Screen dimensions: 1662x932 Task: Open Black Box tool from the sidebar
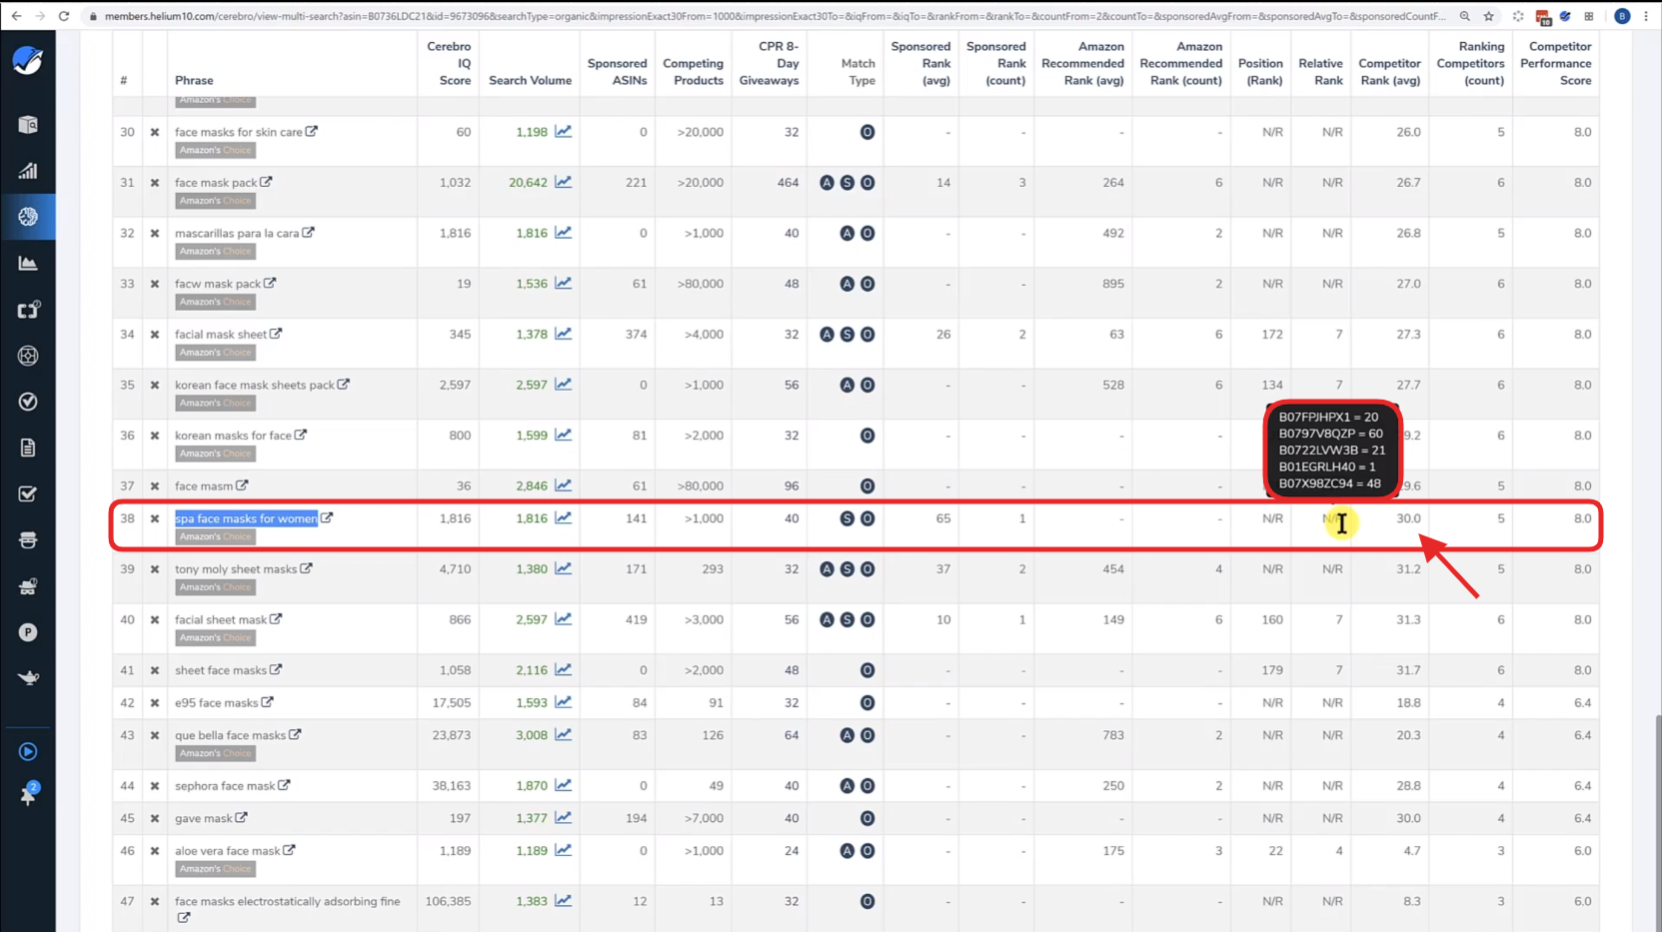point(28,125)
